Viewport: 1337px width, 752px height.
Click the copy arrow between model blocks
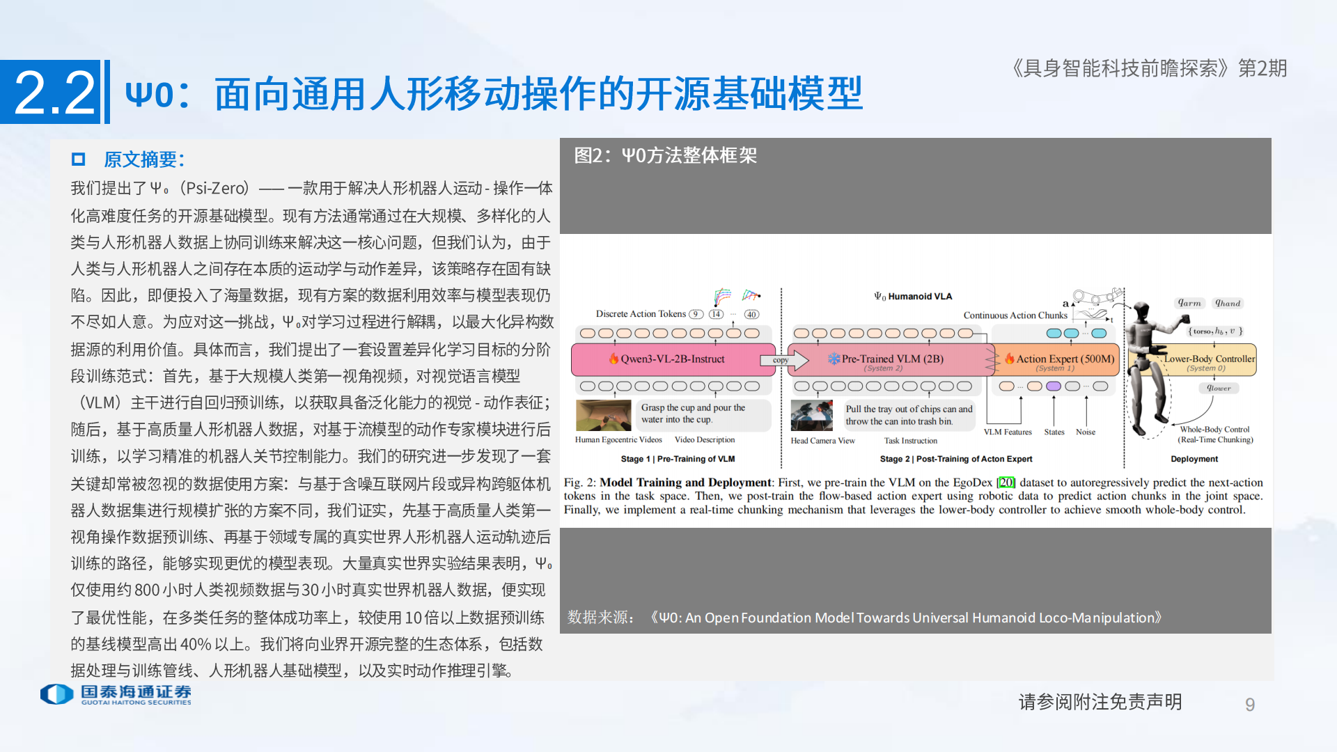tap(784, 360)
